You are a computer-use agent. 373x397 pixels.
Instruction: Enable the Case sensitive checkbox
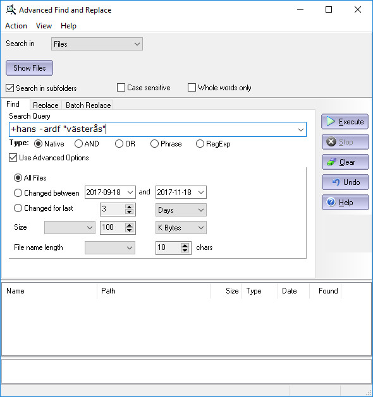click(121, 88)
